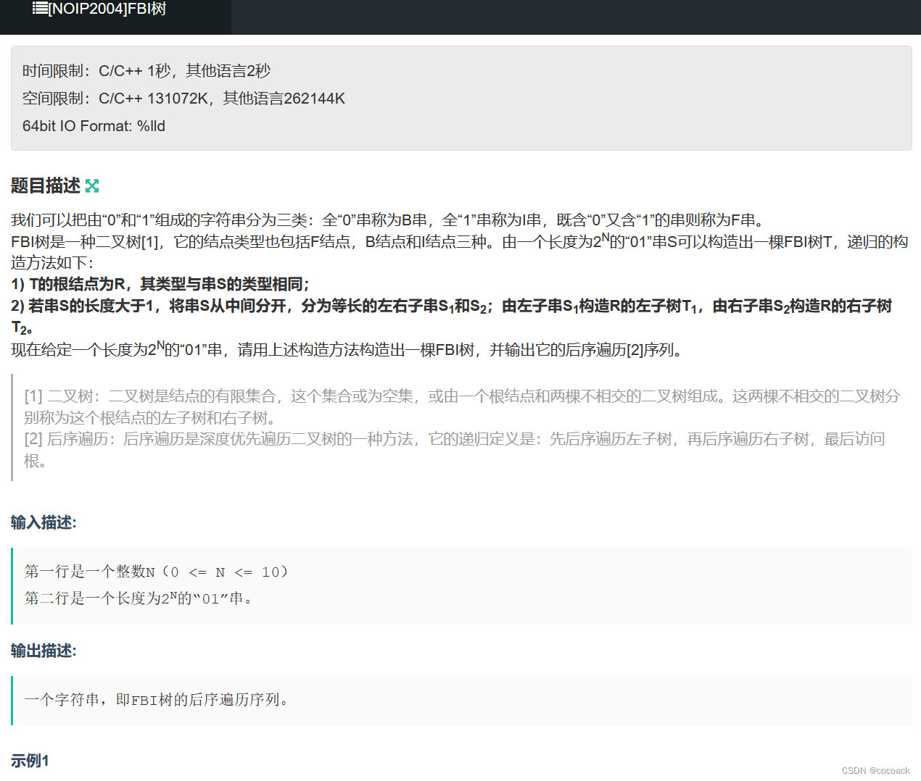Image resolution: width=921 pixels, height=781 pixels.
Task: Click footnote [1] 二叉树 definition
Action: click(x=462, y=407)
